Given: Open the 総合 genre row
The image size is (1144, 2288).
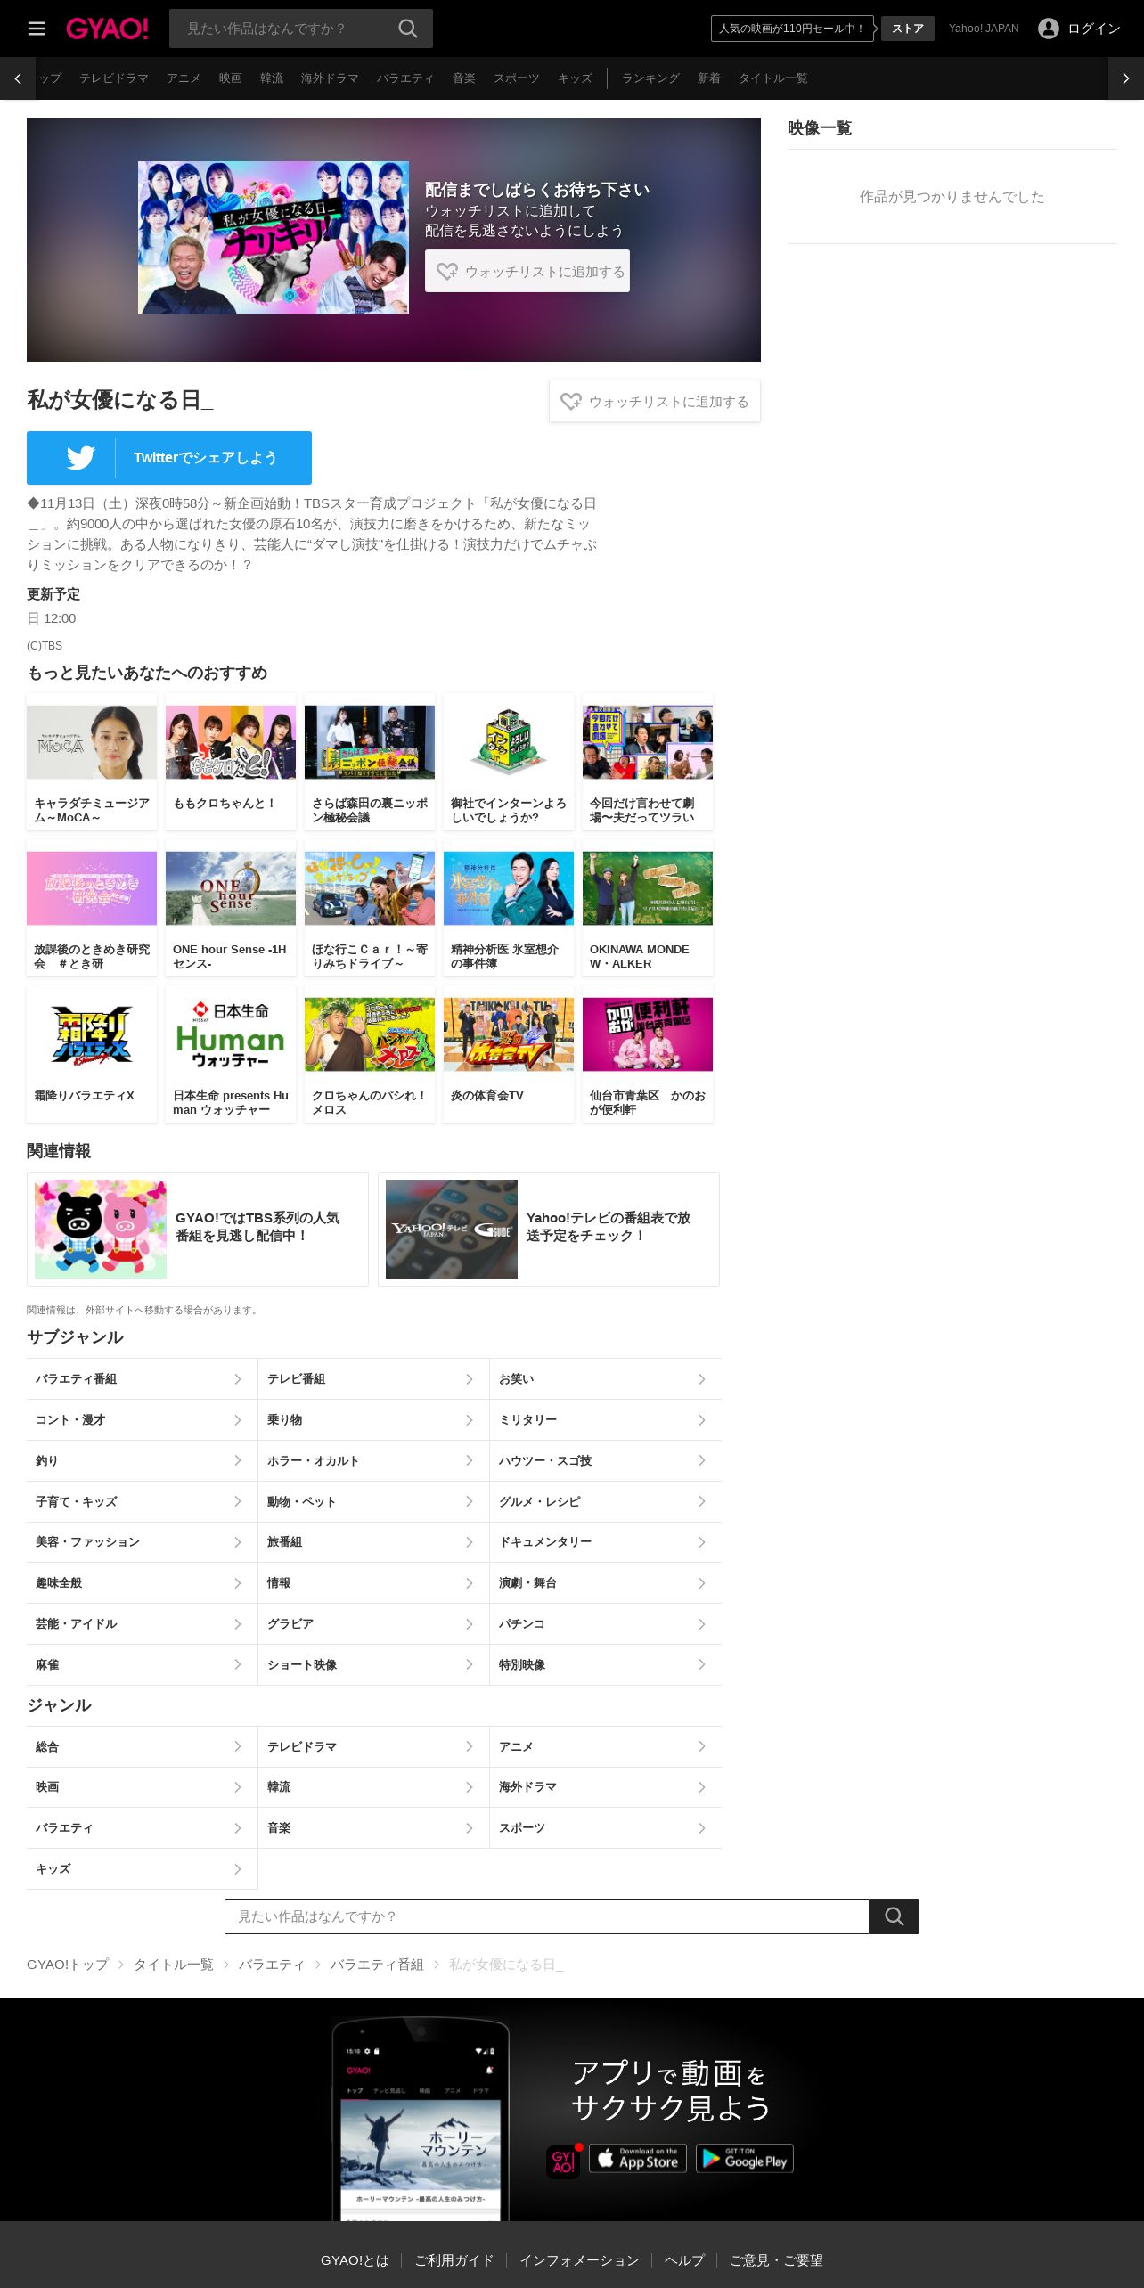Looking at the screenshot, I should point(142,1747).
